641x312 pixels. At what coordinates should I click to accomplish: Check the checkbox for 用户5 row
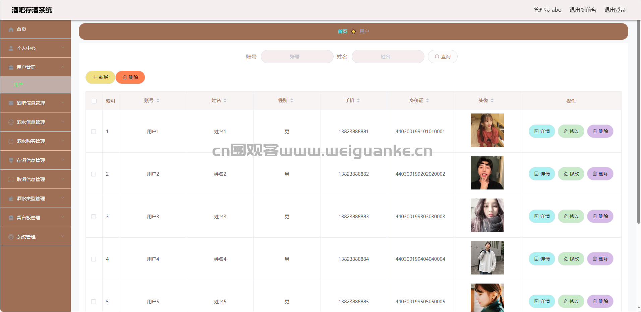point(94,302)
